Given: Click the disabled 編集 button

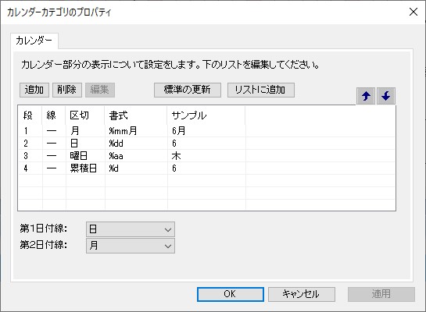Looking at the screenshot, I should click(x=100, y=90).
